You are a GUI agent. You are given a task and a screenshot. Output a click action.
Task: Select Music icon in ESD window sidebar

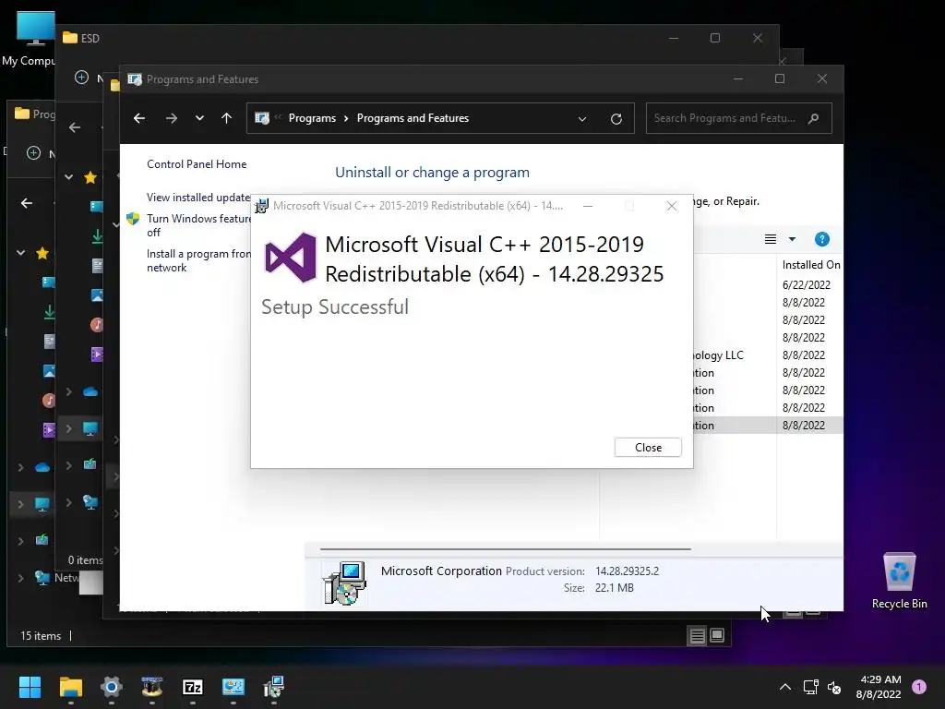(x=96, y=325)
